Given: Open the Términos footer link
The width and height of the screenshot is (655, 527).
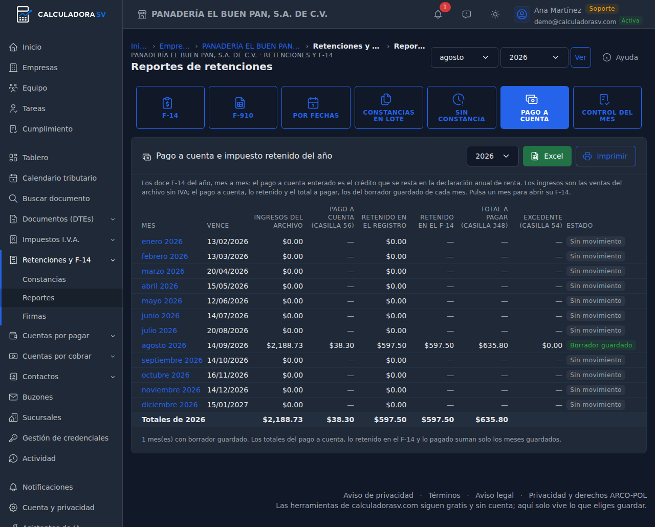Looking at the screenshot, I should click(444, 495).
